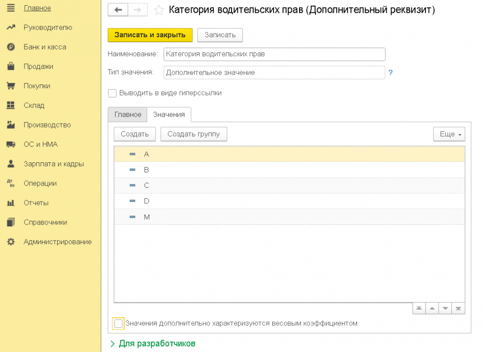Click the help question mark icon
The width and height of the screenshot is (483, 352).
point(391,73)
